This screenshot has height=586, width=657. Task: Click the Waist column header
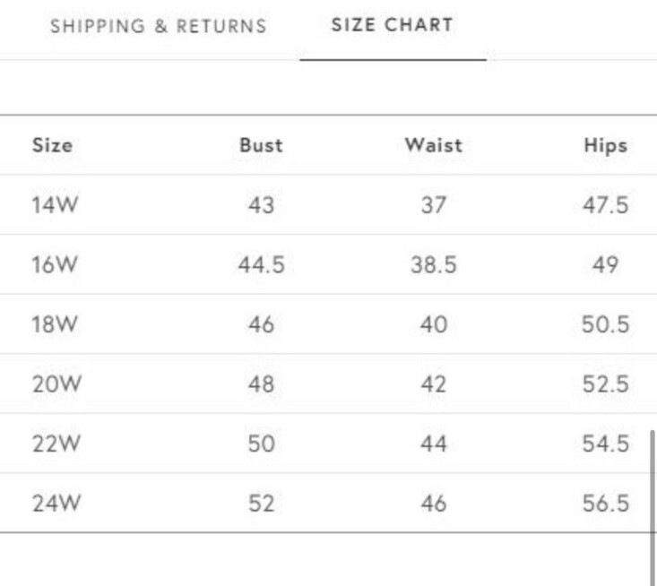[x=434, y=145]
